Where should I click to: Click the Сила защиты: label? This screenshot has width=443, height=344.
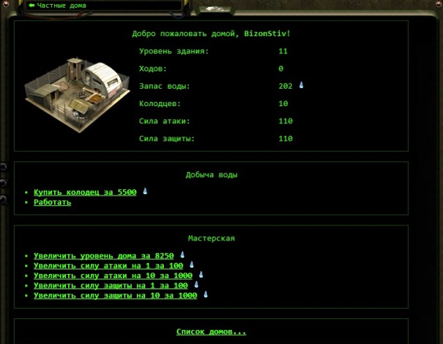tap(167, 139)
